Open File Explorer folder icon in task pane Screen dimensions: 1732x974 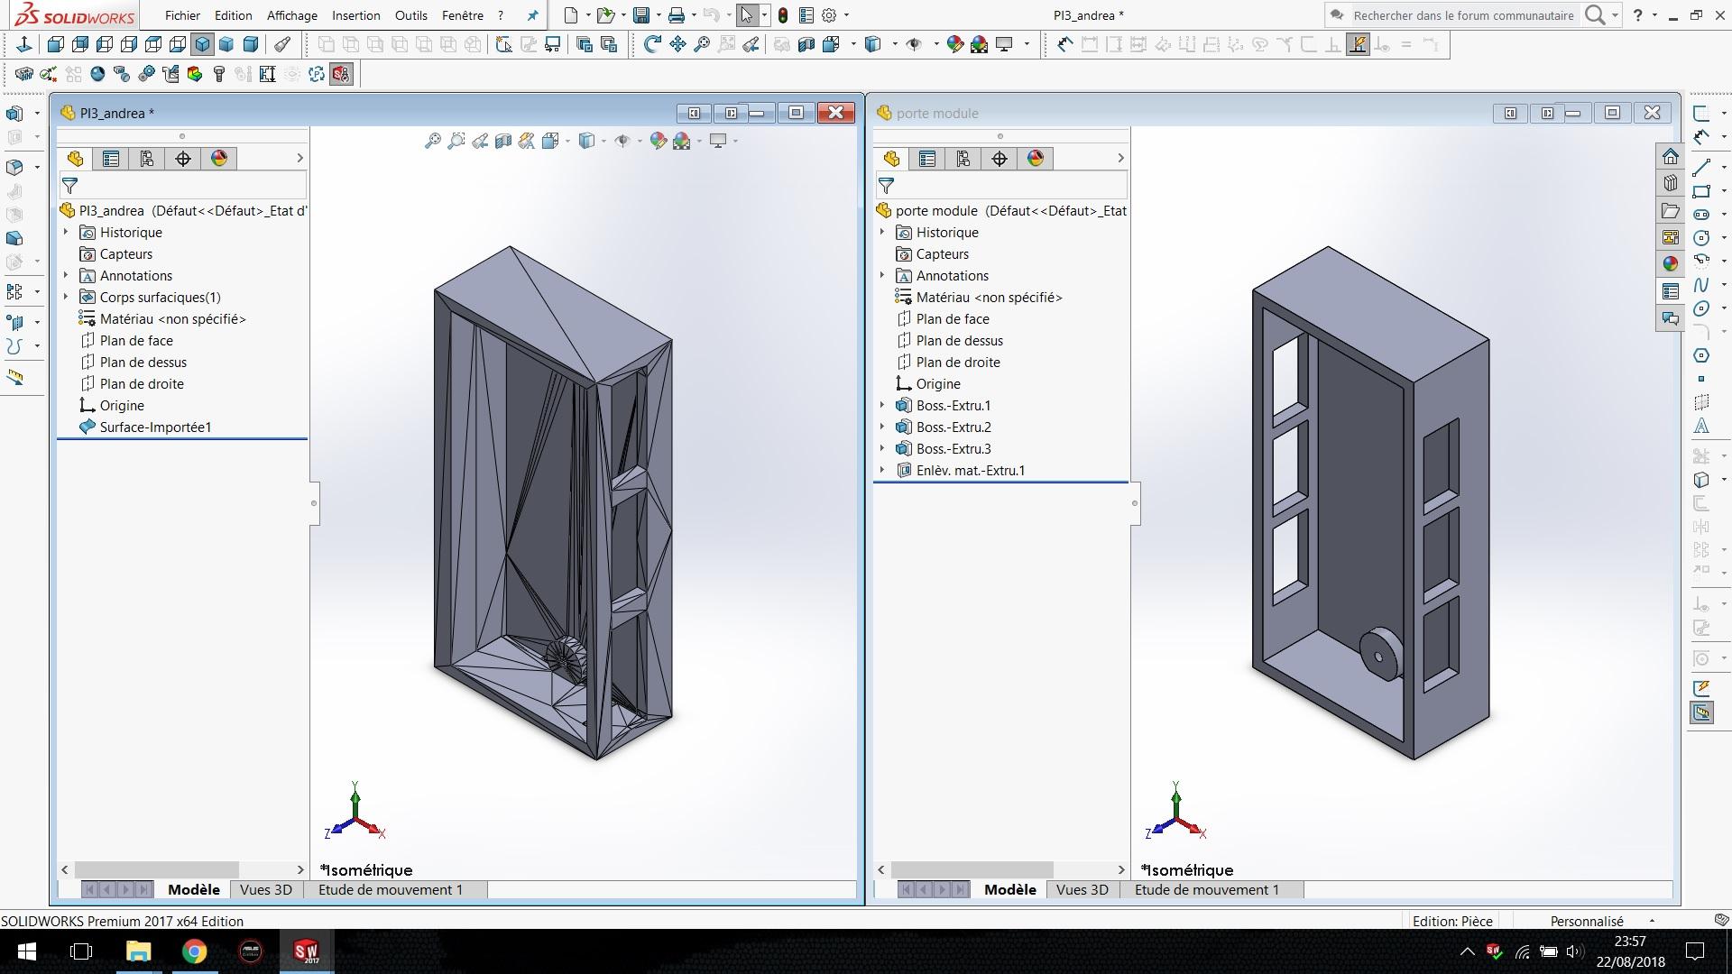(1671, 210)
